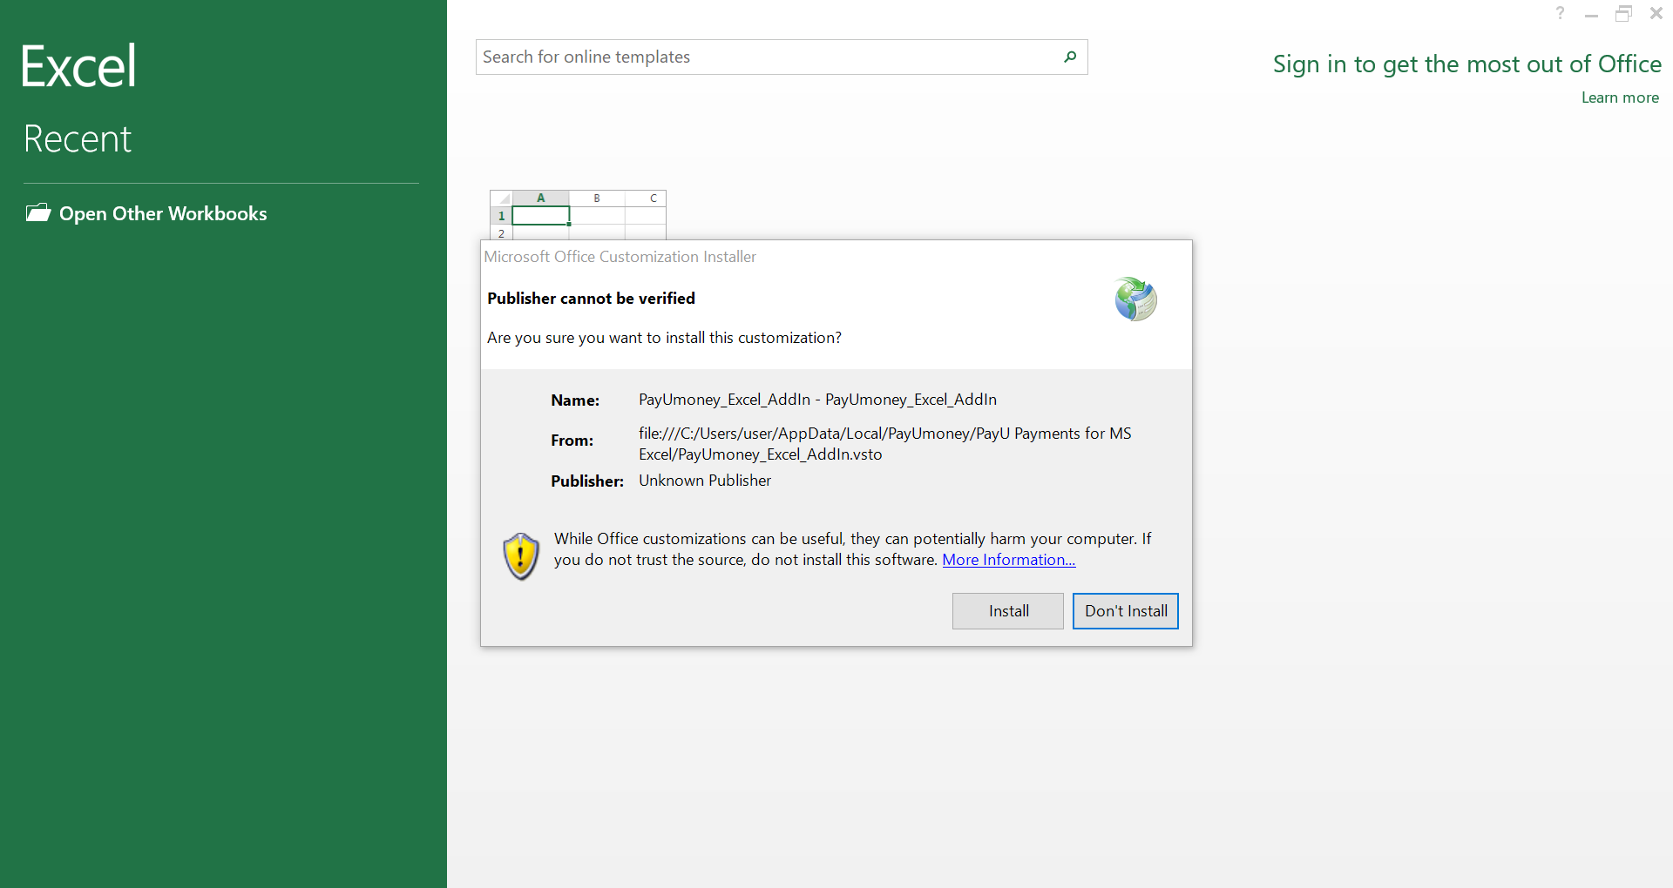
Task: Open the More Information link
Action: pyautogui.click(x=1009, y=560)
